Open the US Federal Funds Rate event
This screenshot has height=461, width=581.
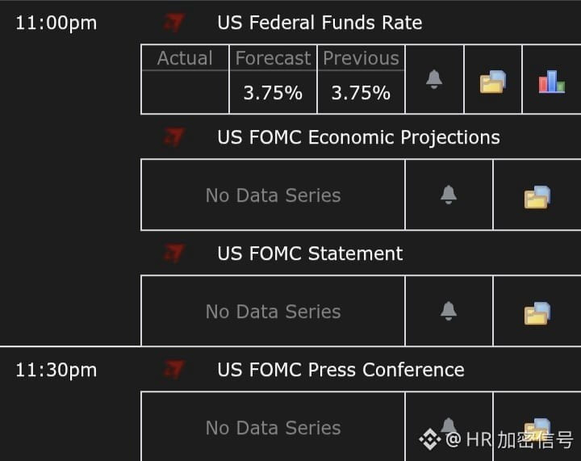[320, 23]
